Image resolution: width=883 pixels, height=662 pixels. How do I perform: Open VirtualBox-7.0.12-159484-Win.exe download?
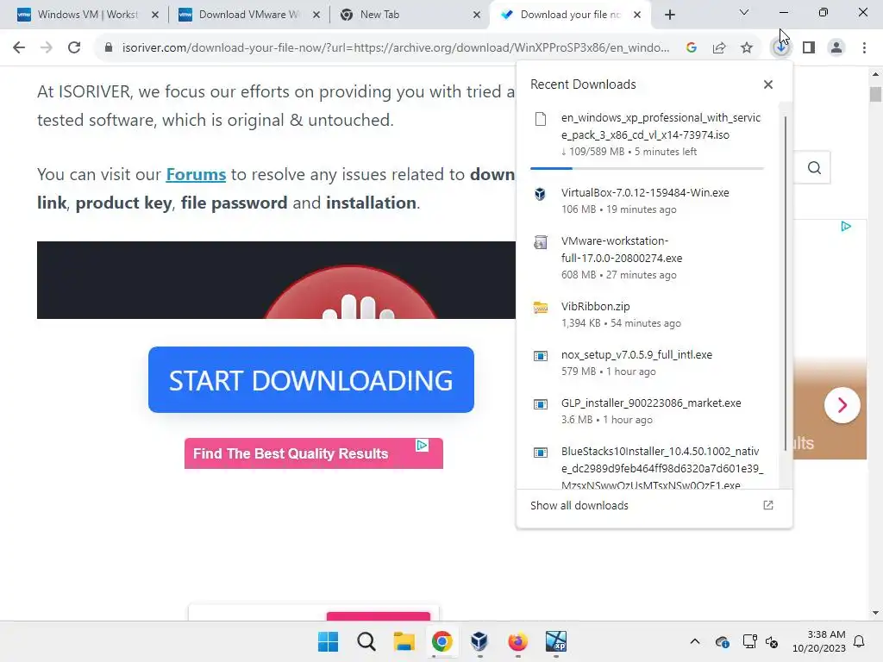(647, 200)
